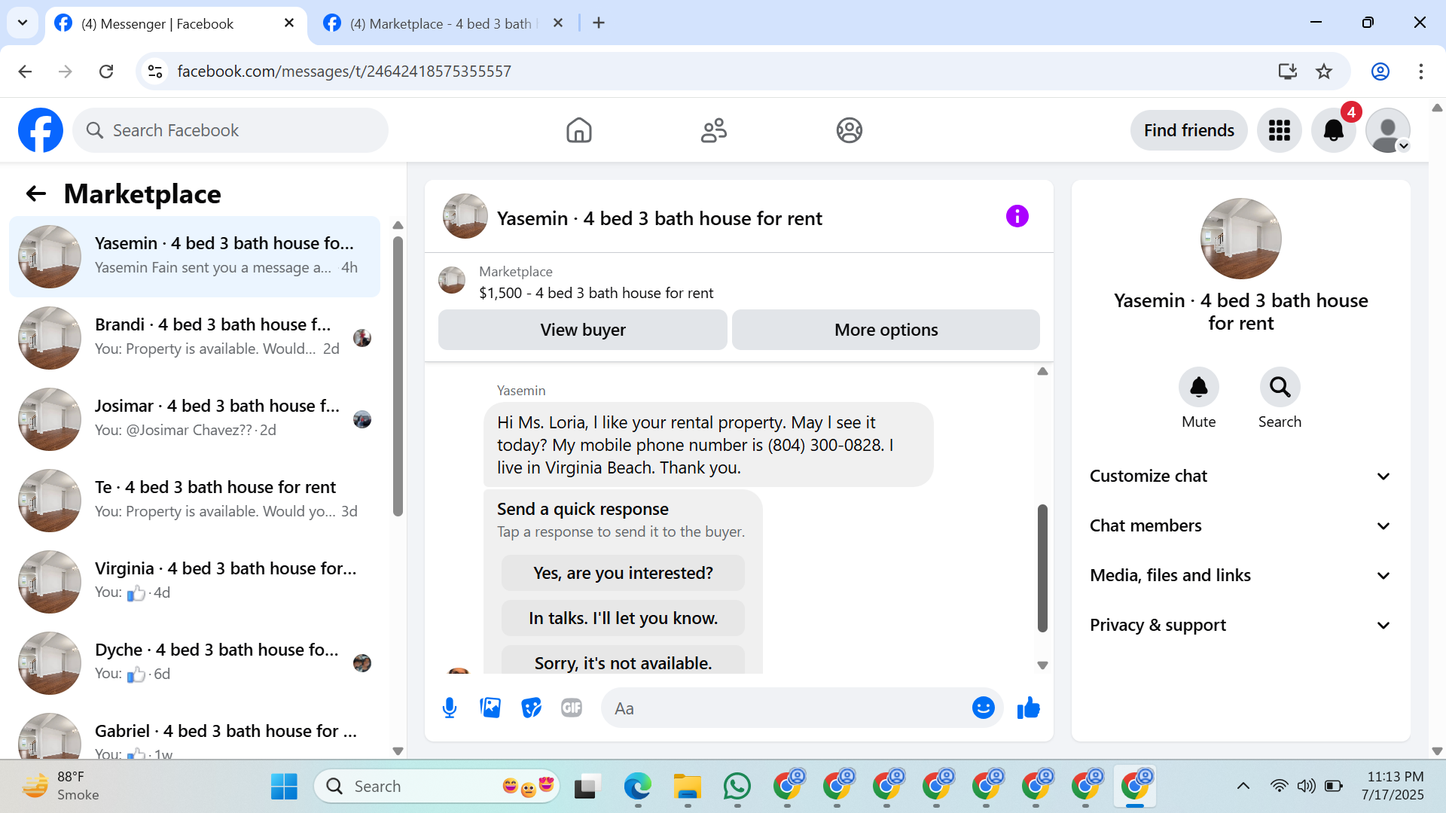Screen dimensions: 1446x813
Task: Click the large listing thumbnail in the info panel
Action: click(1240, 239)
